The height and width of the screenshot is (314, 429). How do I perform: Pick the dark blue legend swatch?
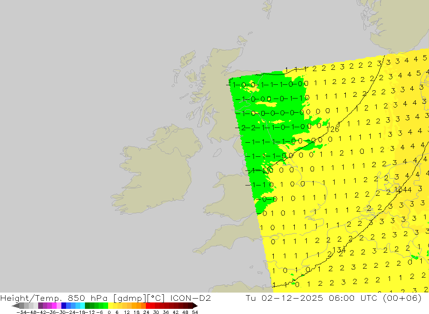point(64,305)
